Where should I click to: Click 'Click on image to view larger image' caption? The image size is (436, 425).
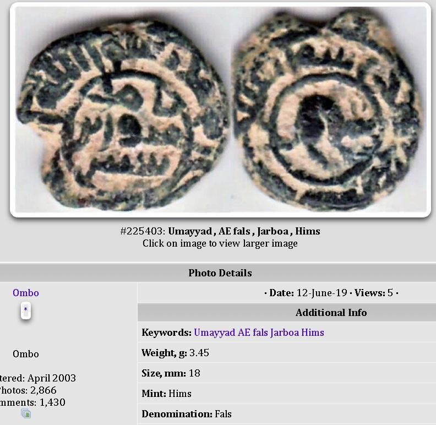(x=220, y=243)
